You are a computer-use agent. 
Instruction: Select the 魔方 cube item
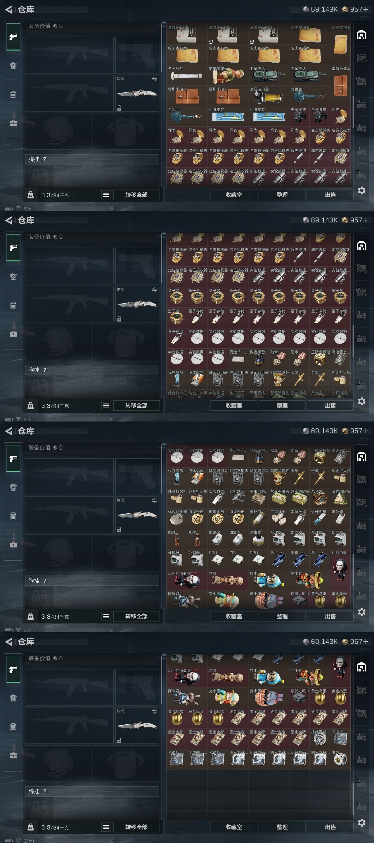[x=340, y=759]
